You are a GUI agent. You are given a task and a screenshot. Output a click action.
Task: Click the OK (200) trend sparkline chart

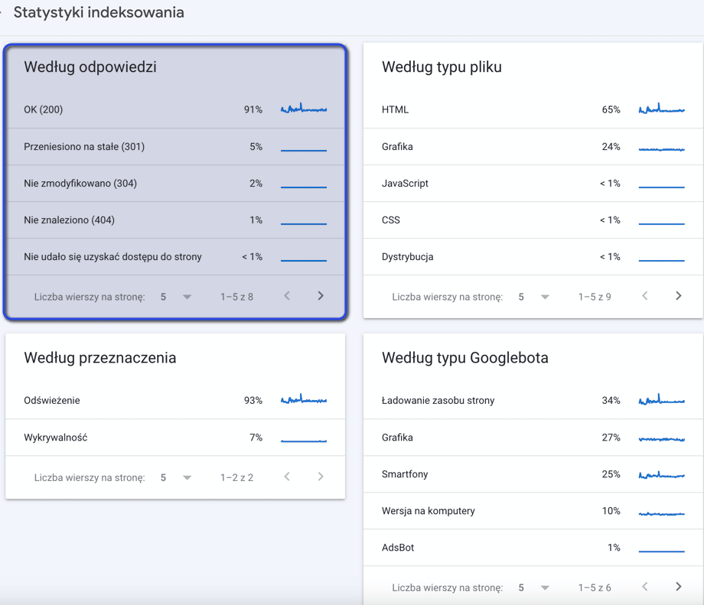(x=303, y=109)
